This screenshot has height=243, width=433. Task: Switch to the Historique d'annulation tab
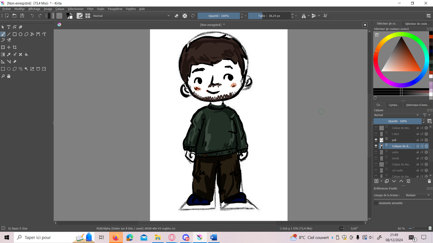pyautogui.click(x=417, y=105)
